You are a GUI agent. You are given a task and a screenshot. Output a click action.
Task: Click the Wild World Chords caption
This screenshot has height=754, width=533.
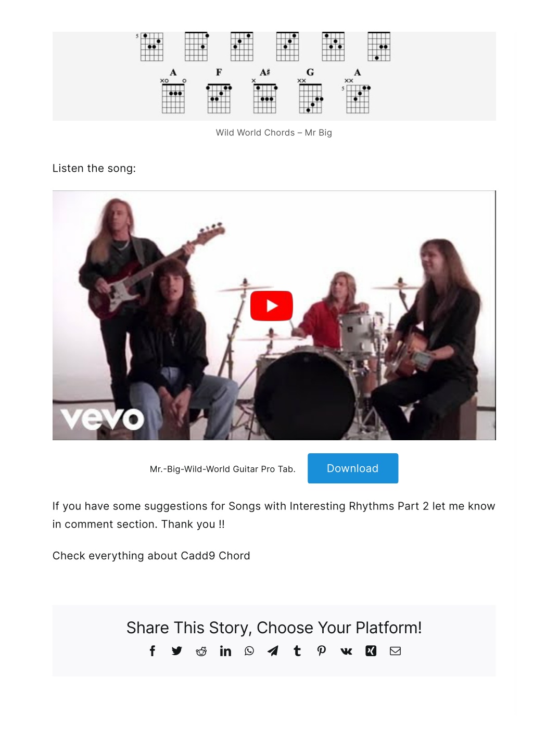pyautogui.click(x=274, y=133)
